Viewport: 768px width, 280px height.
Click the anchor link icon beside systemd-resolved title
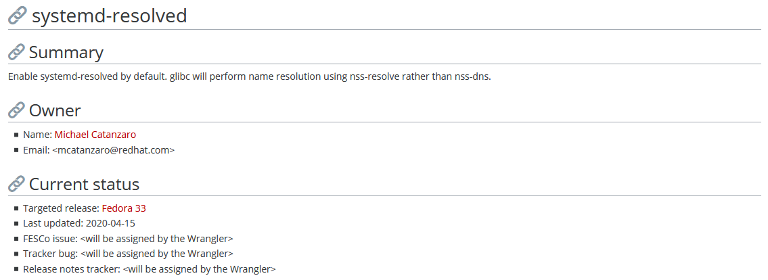click(18, 16)
